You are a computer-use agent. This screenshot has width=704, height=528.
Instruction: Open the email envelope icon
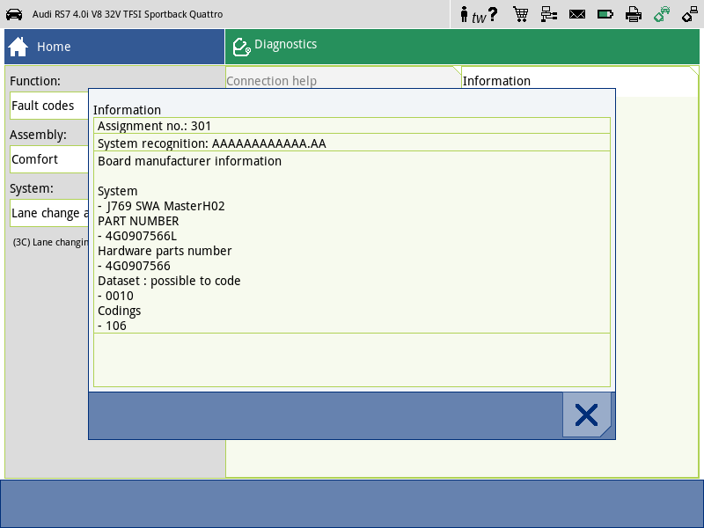tap(577, 14)
